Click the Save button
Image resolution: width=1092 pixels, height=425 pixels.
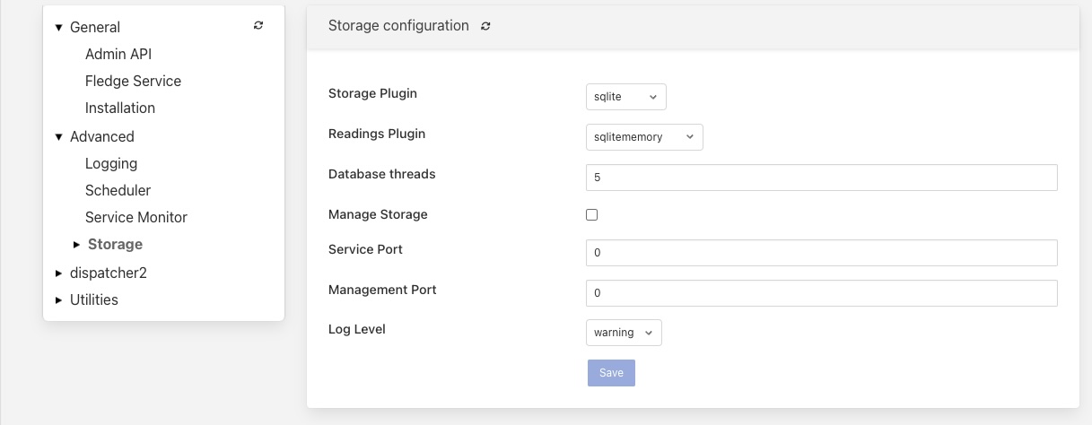pos(611,373)
